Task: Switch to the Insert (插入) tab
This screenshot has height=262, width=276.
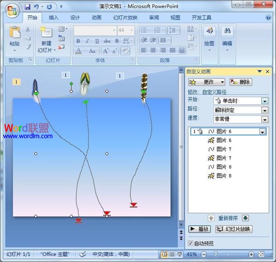Action: (53, 18)
